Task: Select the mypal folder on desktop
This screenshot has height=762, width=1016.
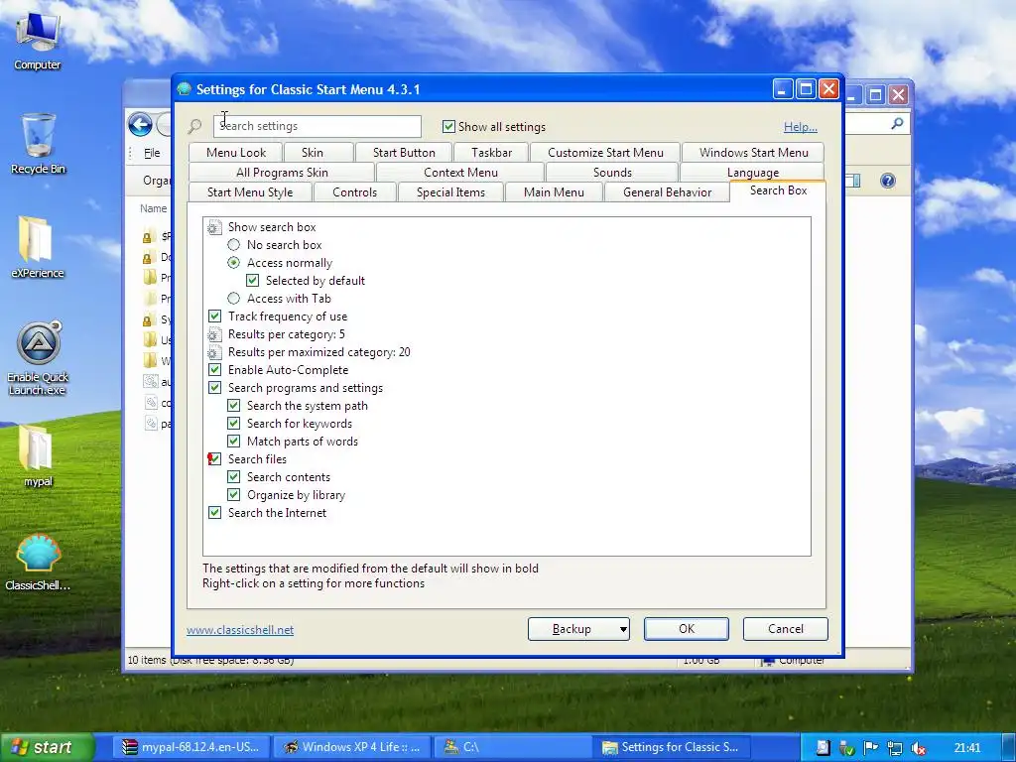Action: pos(38,455)
